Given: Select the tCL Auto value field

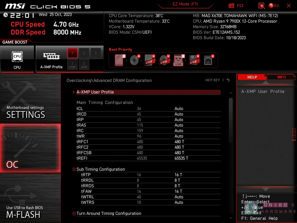Looking at the screenshot, I should click(179, 109).
